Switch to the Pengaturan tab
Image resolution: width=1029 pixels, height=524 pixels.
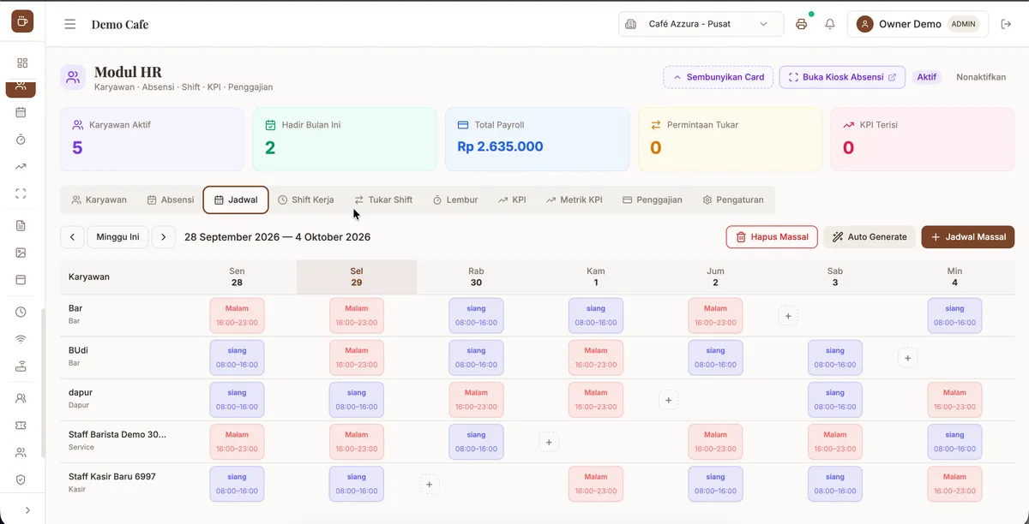pyautogui.click(x=733, y=199)
